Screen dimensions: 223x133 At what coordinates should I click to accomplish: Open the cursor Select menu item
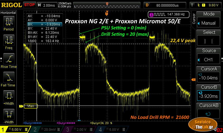click(209, 41)
